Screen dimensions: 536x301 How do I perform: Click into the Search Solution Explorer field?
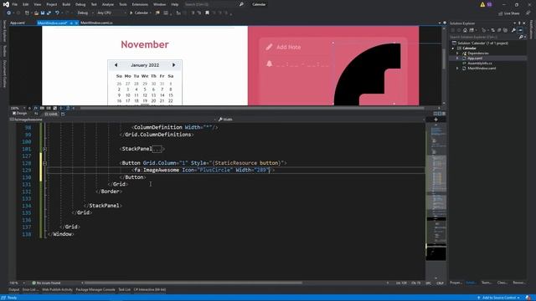483,37
